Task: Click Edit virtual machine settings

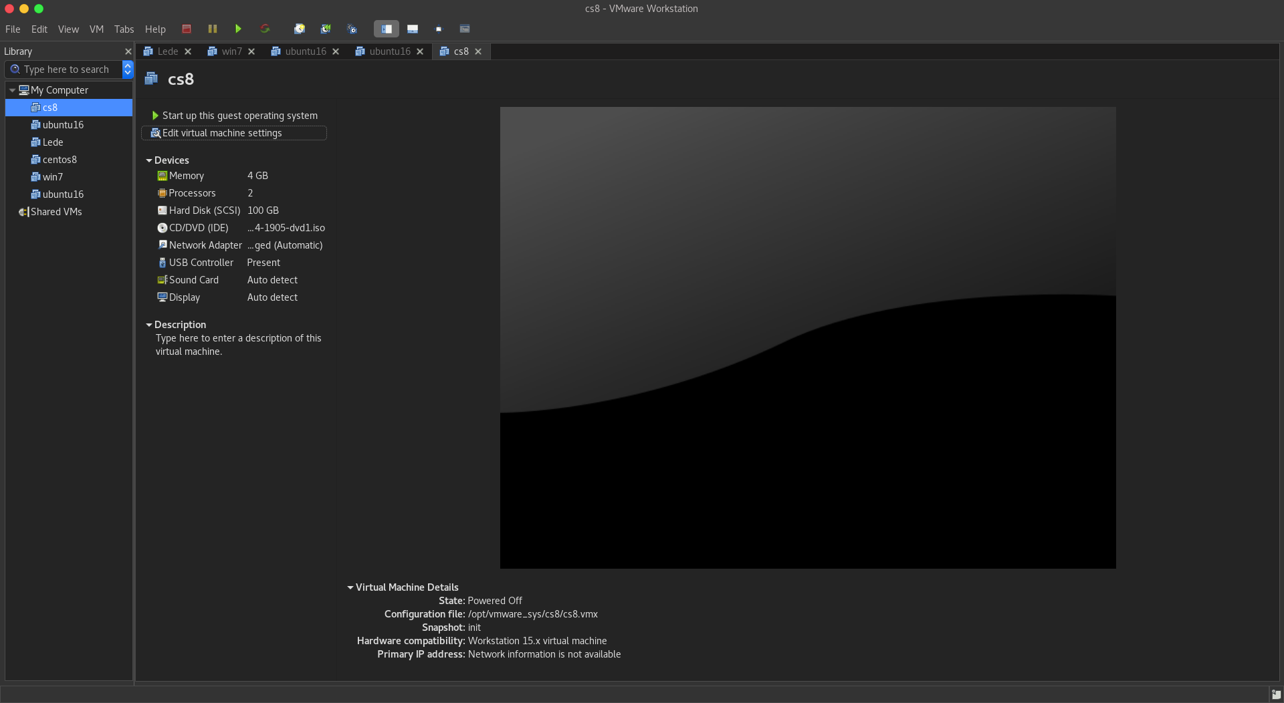Action: pos(234,133)
